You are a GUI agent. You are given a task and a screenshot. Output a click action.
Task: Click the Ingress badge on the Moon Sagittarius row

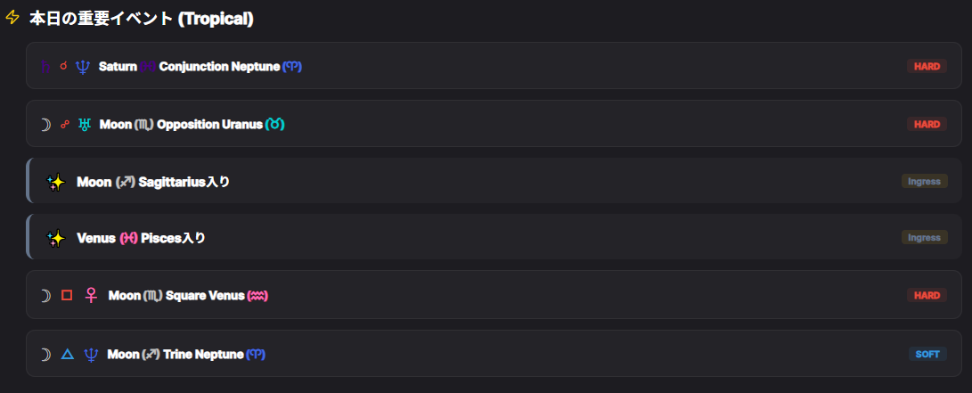point(924,182)
